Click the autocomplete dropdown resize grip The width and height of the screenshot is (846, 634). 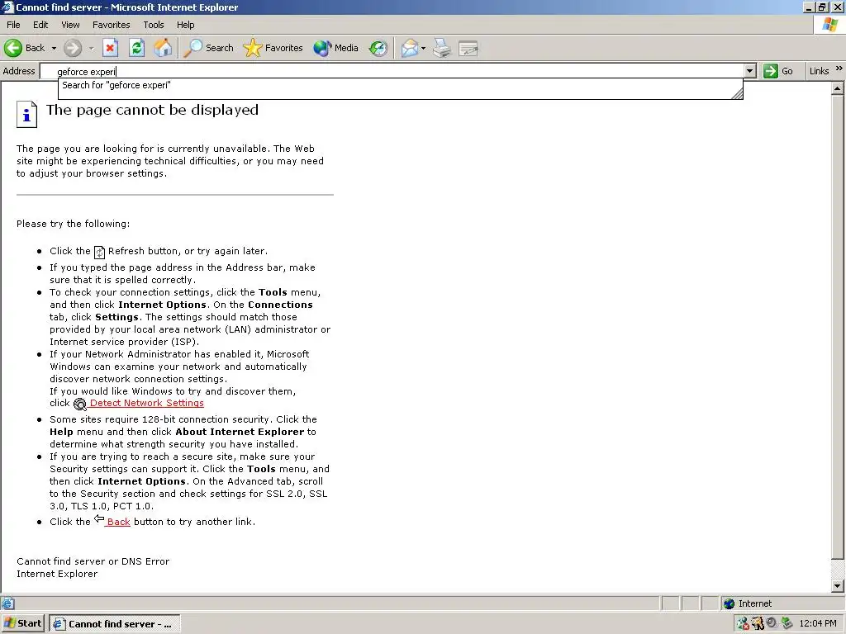pyautogui.click(x=737, y=94)
